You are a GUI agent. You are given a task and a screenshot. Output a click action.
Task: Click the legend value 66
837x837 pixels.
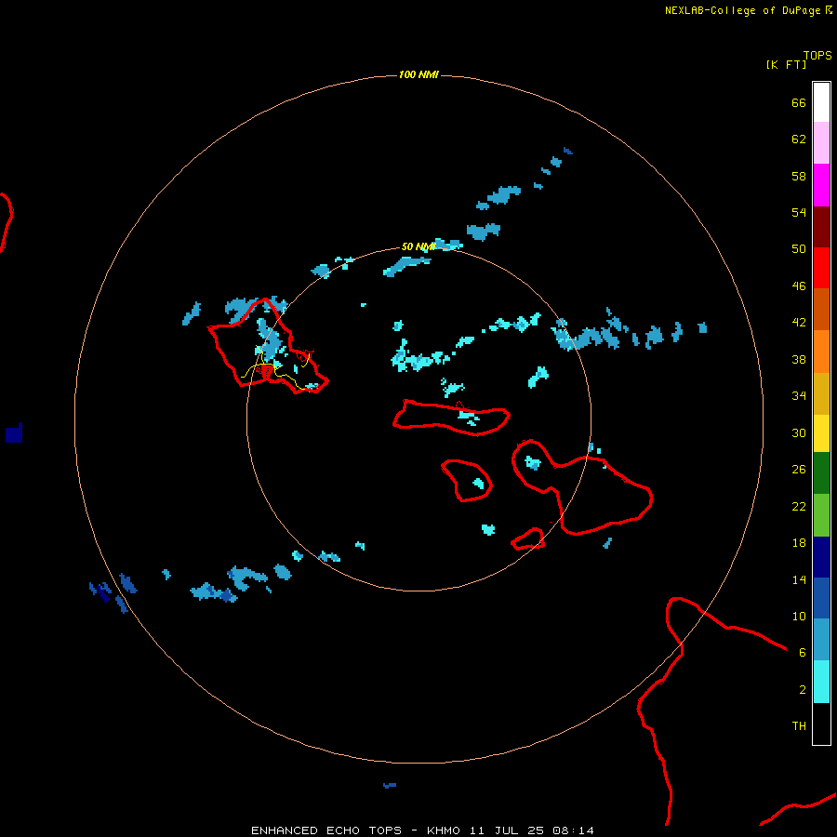(x=799, y=103)
